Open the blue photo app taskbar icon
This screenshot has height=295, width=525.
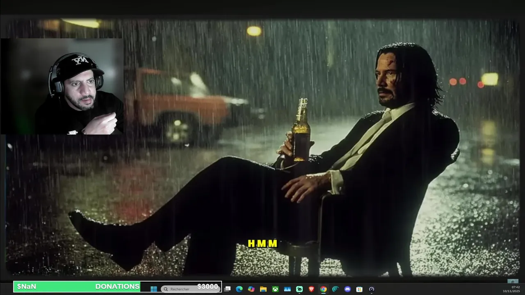287,289
